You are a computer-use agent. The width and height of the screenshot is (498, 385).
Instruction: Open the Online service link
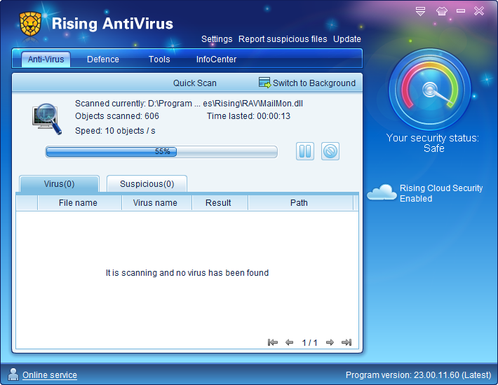point(50,375)
